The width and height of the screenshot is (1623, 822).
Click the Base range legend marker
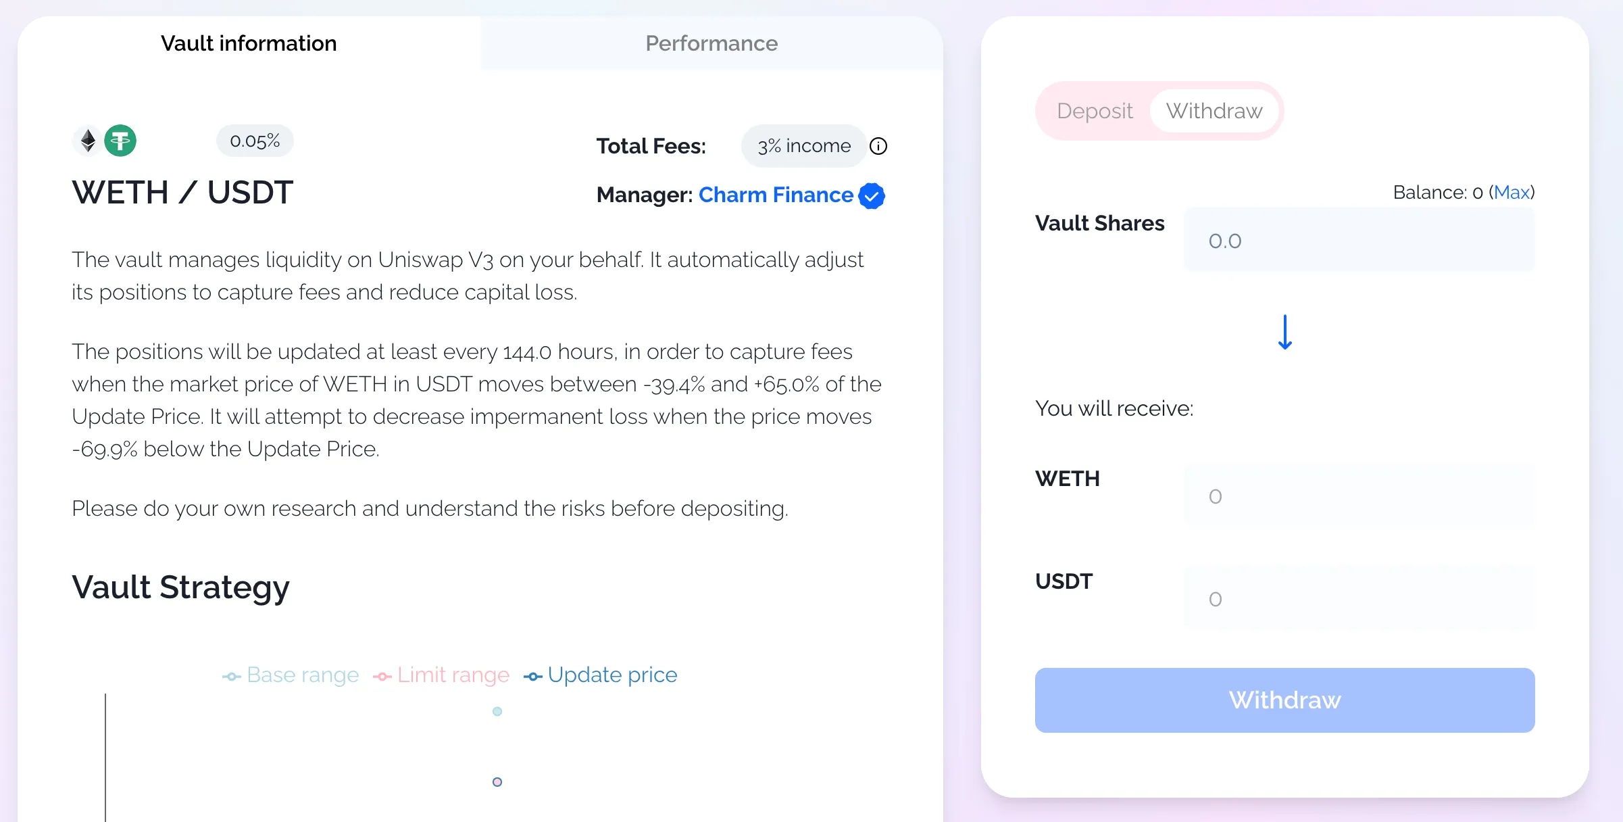(x=231, y=676)
